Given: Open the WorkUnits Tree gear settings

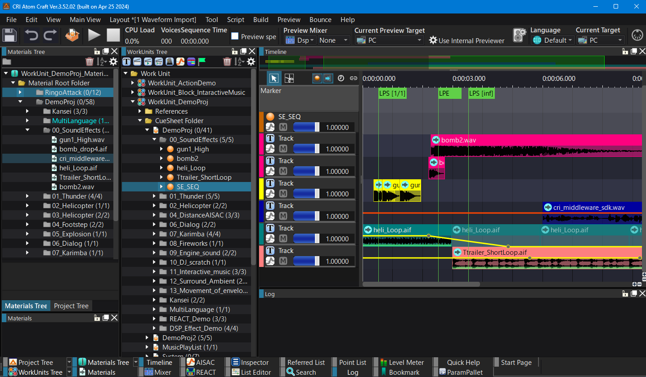Looking at the screenshot, I should coord(251,62).
